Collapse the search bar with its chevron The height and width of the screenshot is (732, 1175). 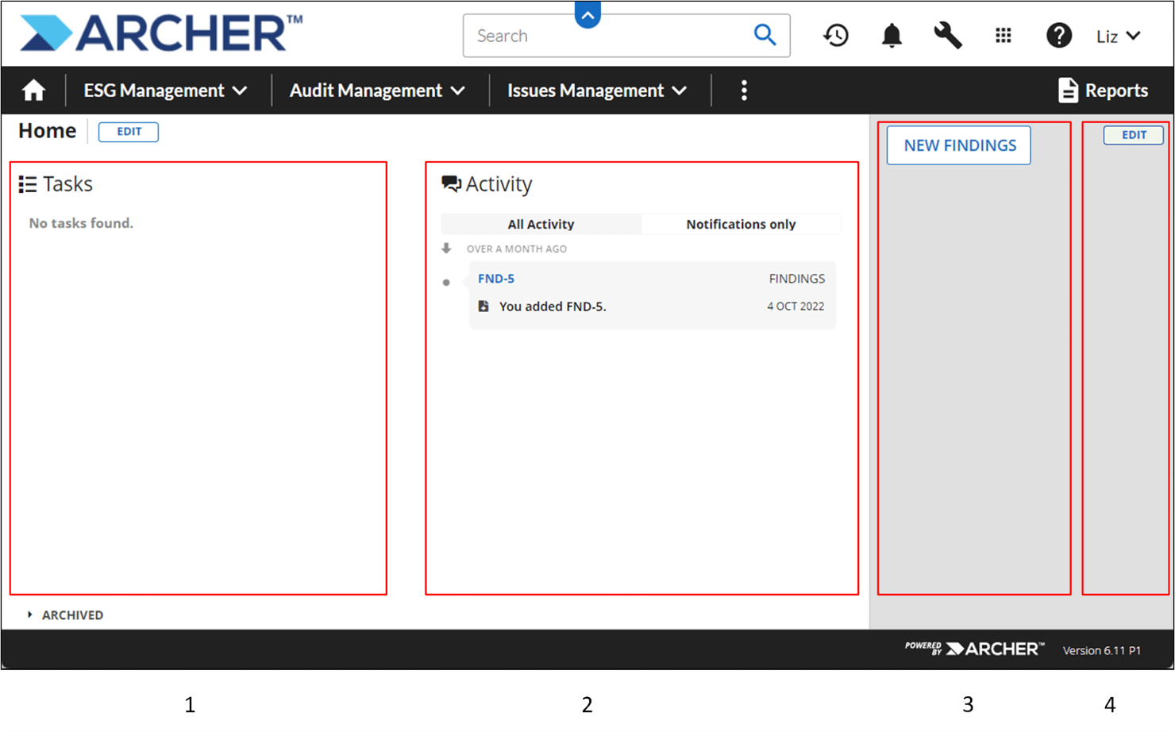pos(587,14)
